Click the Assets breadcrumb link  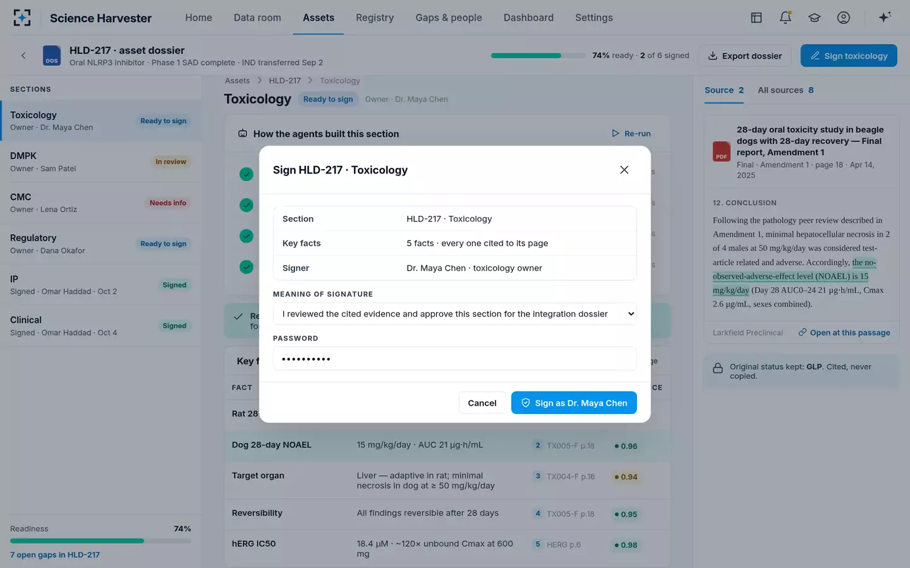[x=237, y=81]
